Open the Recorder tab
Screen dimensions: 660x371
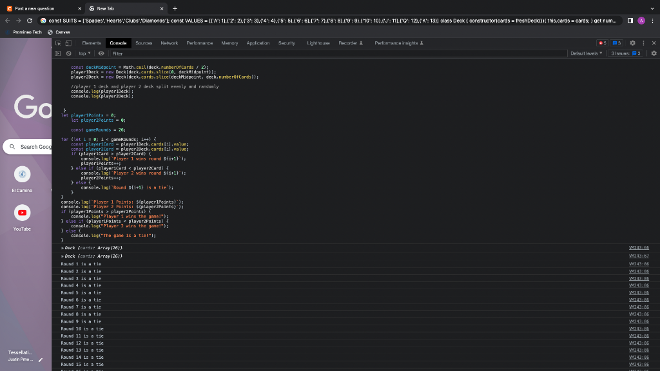coord(351,43)
